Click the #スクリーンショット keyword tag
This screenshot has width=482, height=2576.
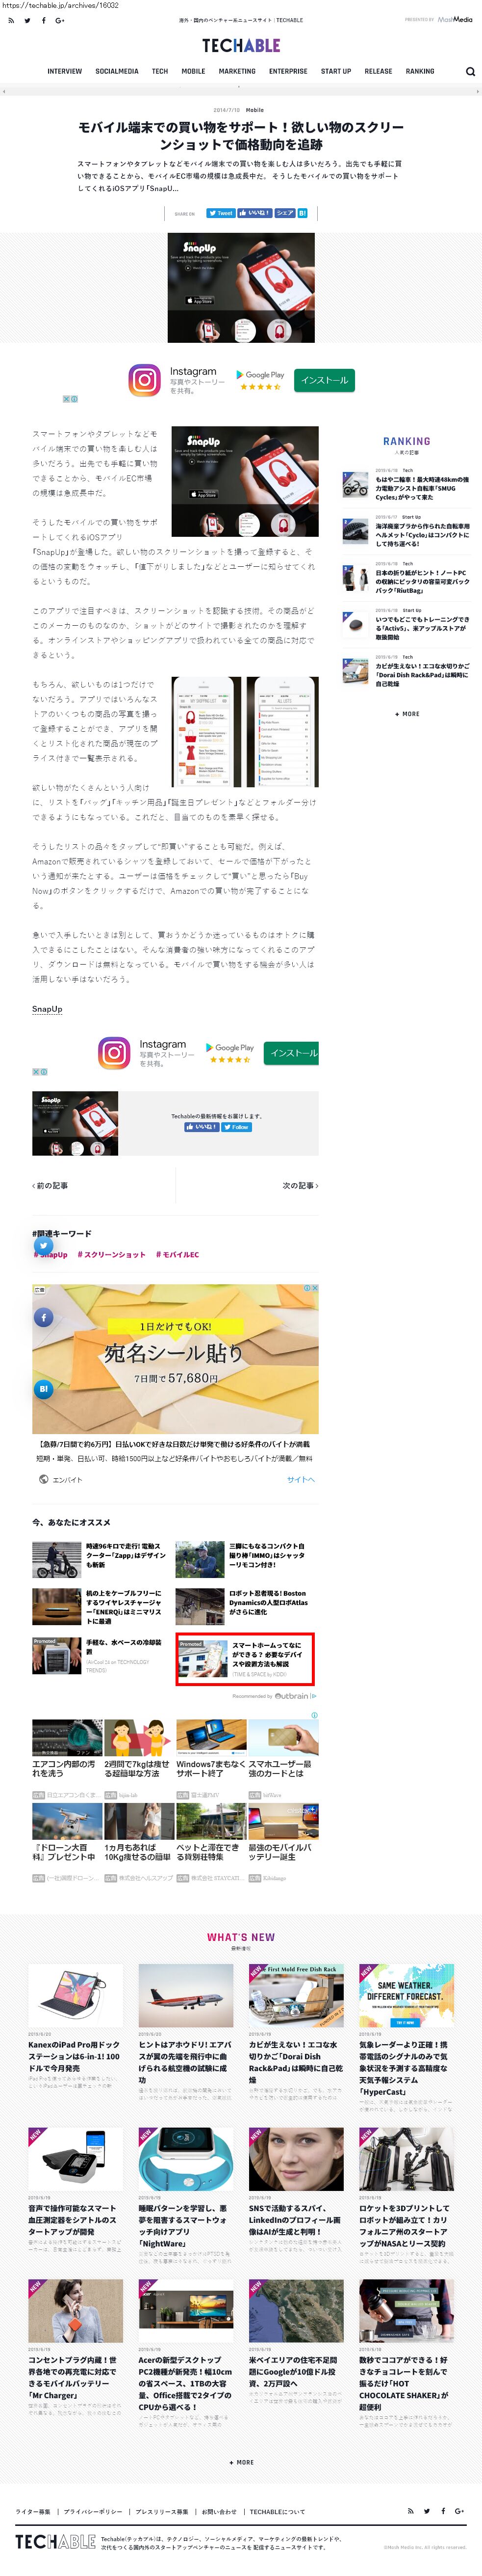pos(112,1254)
